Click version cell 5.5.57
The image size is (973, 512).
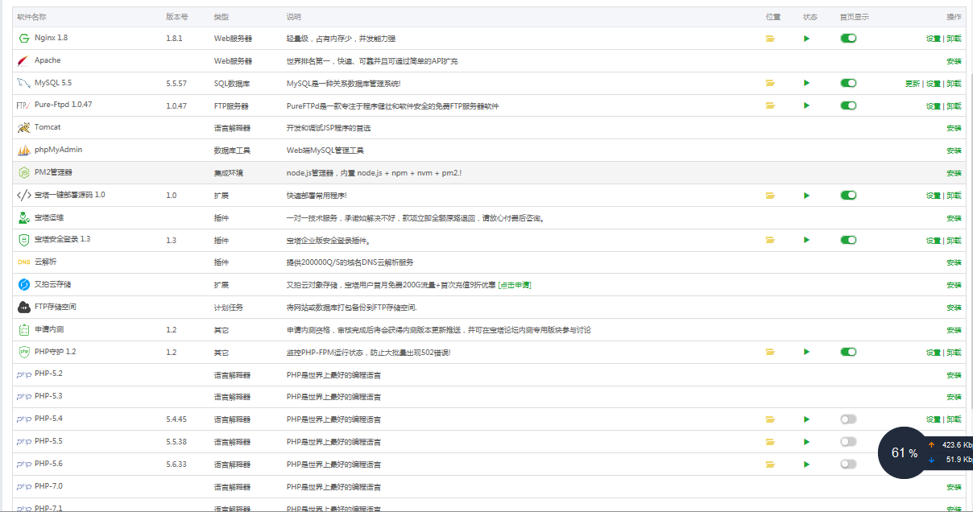click(176, 84)
